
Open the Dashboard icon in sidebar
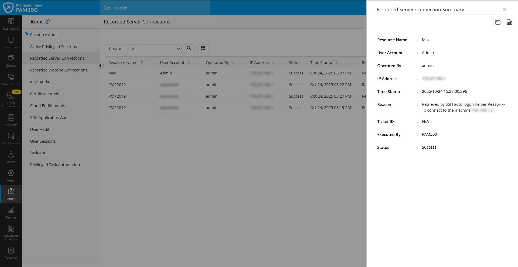pyautogui.click(x=11, y=24)
